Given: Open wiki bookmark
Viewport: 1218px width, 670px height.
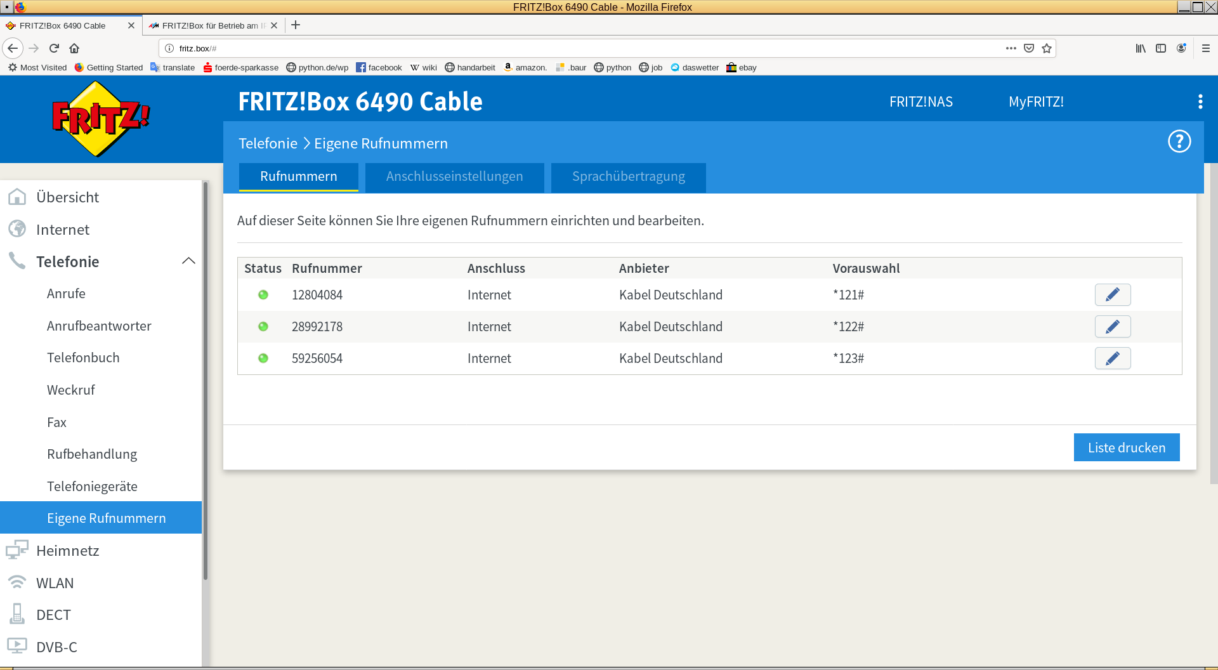Looking at the screenshot, I should coord(424,67).
